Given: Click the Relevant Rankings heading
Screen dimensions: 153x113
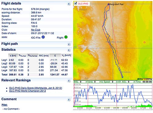Looking at the screenshot, I should pyautogui.click(x=16, y=80).
